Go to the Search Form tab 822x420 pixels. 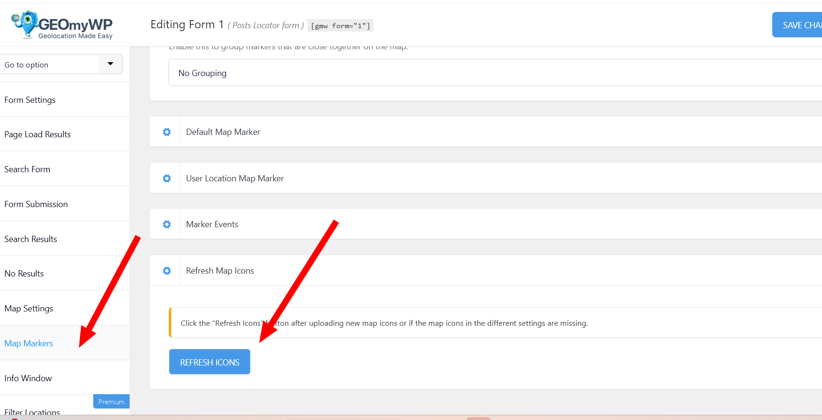(x=27, y=169)
